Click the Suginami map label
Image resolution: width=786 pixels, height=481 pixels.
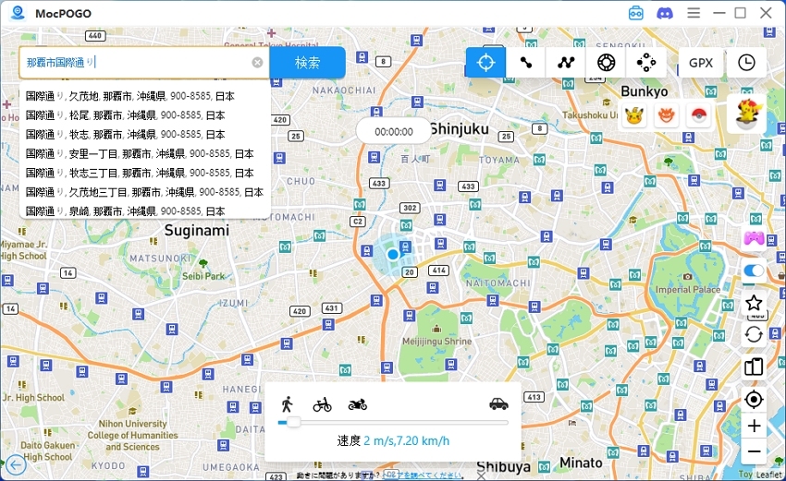pyautogui.click(x=196, y=230)
